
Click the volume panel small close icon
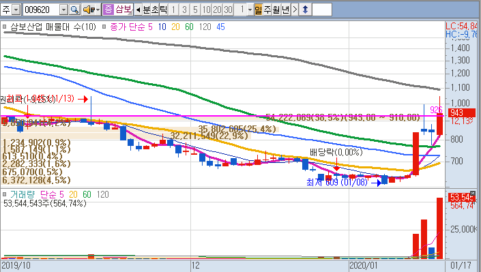coord(473,194)
